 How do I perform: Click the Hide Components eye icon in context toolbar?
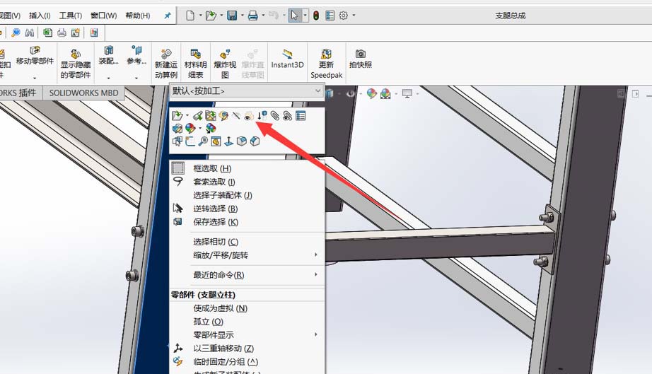tap(249, 116)
